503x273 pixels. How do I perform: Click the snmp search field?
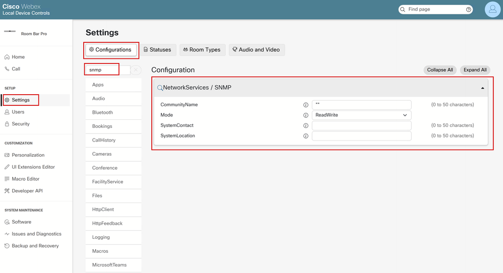(x=108, y=70)
